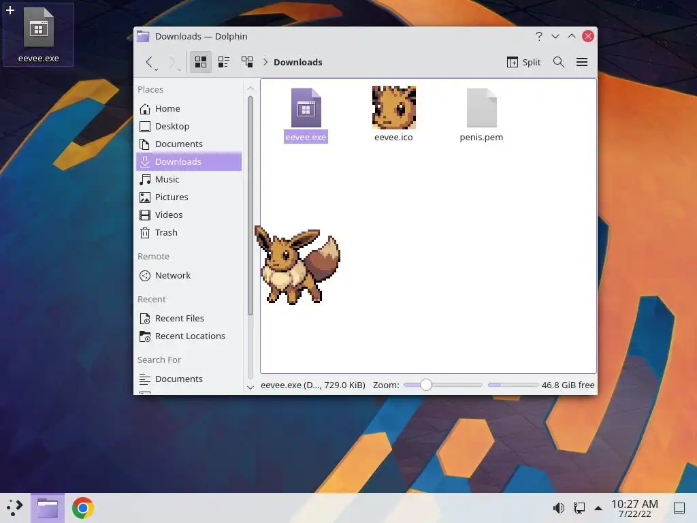Click the Dolphin window title bar folder icon
Viewport: 697px width, 523px height.
[143, 36]
